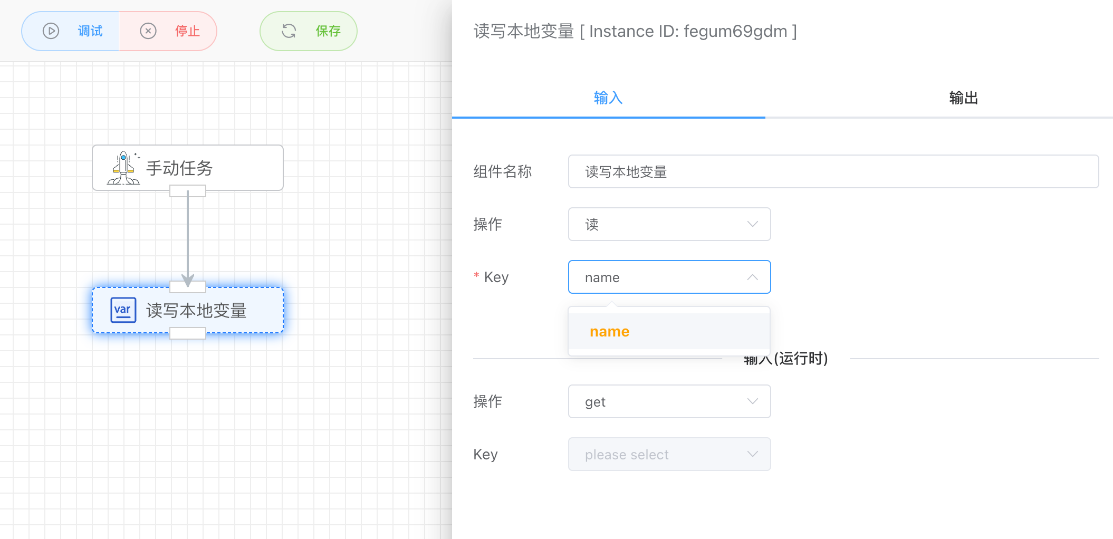The image size is (1113, 539).
Task: Click the debug play icon
Action: pyautogui.click(x=51, y=31)
